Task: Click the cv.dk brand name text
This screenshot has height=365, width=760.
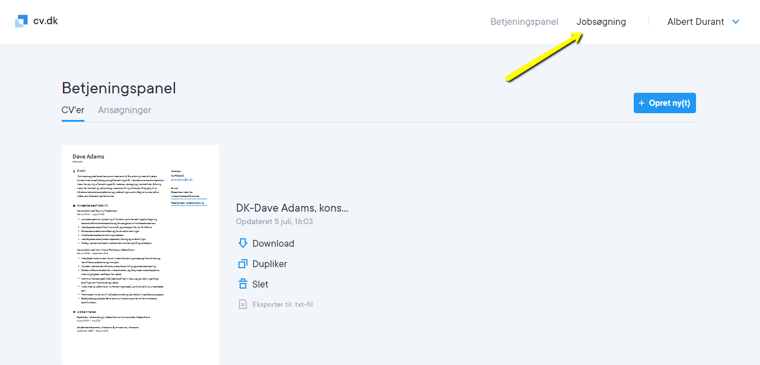Action: pyautogui.click(x=45, y=22)
